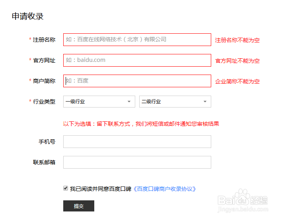Open the 百度口碑商户收录协议 link
284x219 pixels.
tap(165, 189)
